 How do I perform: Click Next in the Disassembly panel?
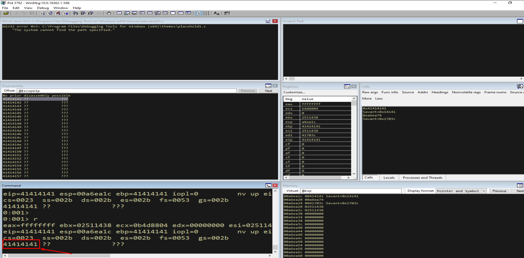[x=268, y=91]
